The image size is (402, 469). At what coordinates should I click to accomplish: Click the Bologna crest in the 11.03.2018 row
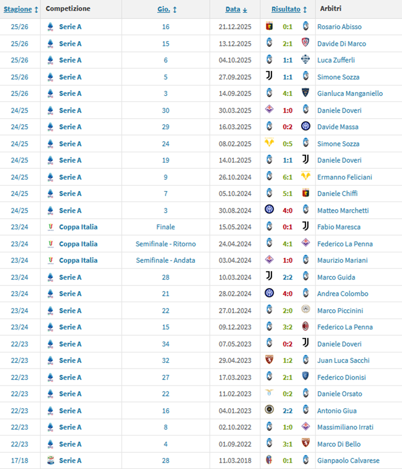[x=269, y=460]
